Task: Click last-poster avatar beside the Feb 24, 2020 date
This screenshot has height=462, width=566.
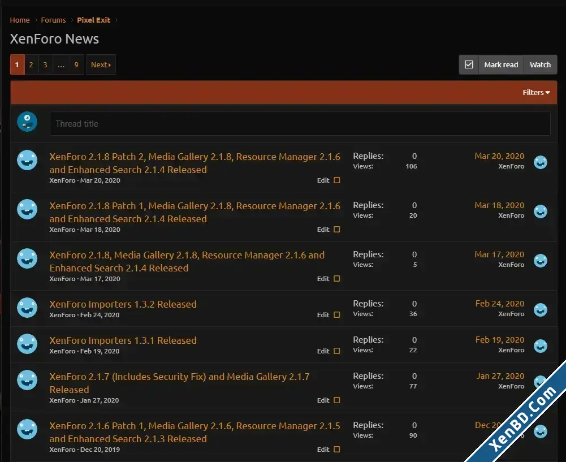Action: pyautogui.click(x=541, y=310)
